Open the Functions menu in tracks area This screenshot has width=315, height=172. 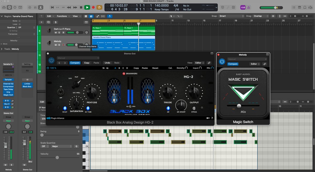(x=63, y=16)
